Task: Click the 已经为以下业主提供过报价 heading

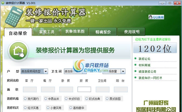Action: coord(153,39)
